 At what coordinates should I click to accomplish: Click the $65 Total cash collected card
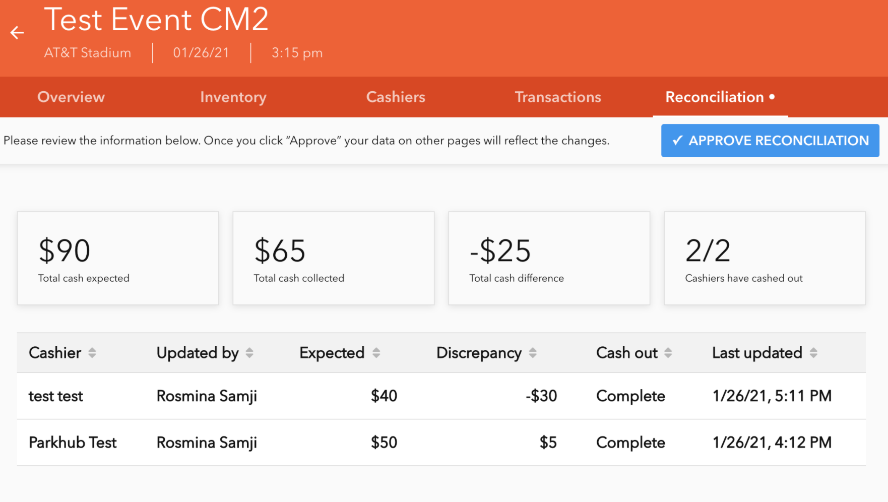click(334, 258)
